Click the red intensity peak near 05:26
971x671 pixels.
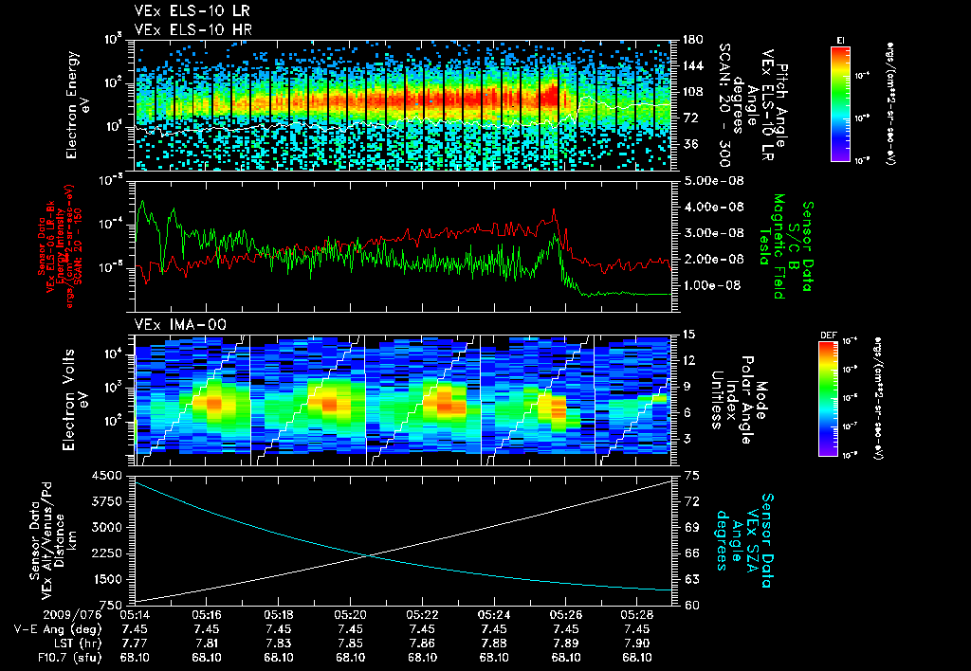554,209
